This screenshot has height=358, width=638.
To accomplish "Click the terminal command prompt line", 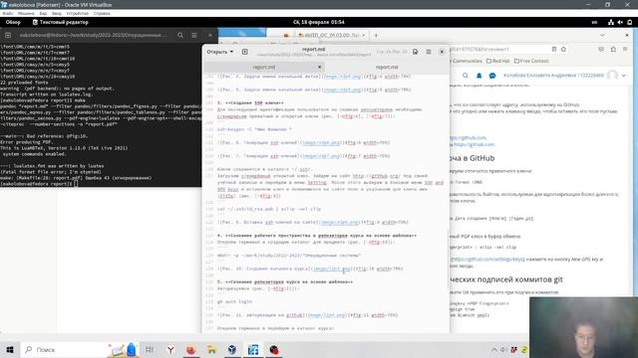I will pyautogui.click(x=39, y=184).
